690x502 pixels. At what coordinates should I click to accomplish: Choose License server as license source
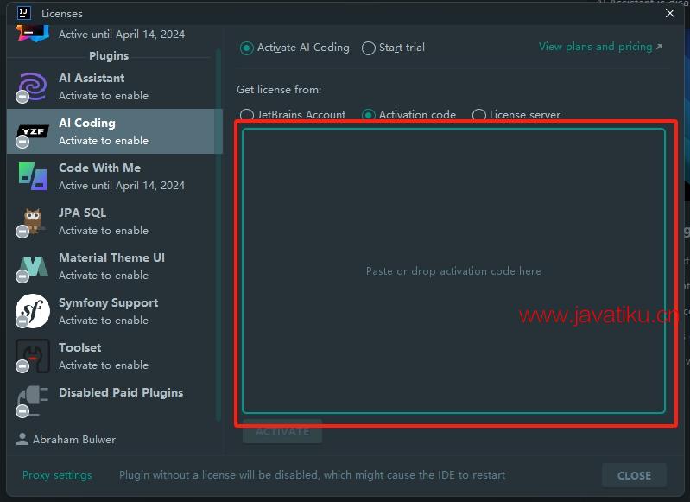click(x=478, y=115)
